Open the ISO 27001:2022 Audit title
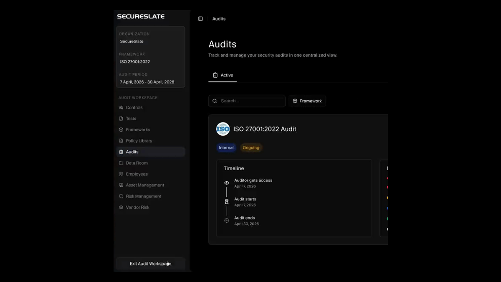Image resolution: width=501 pixels, height=282 pixels. (265, 129)
